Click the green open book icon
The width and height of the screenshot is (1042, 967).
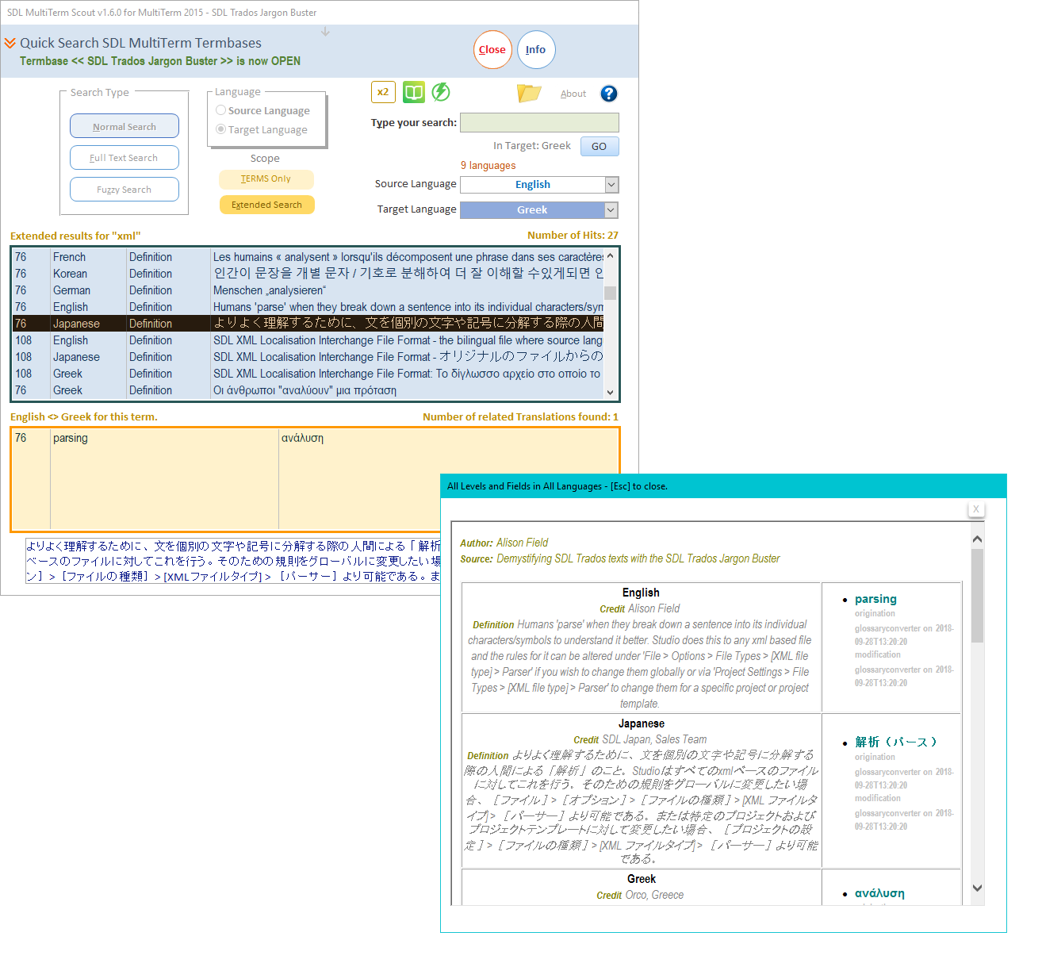413,92
